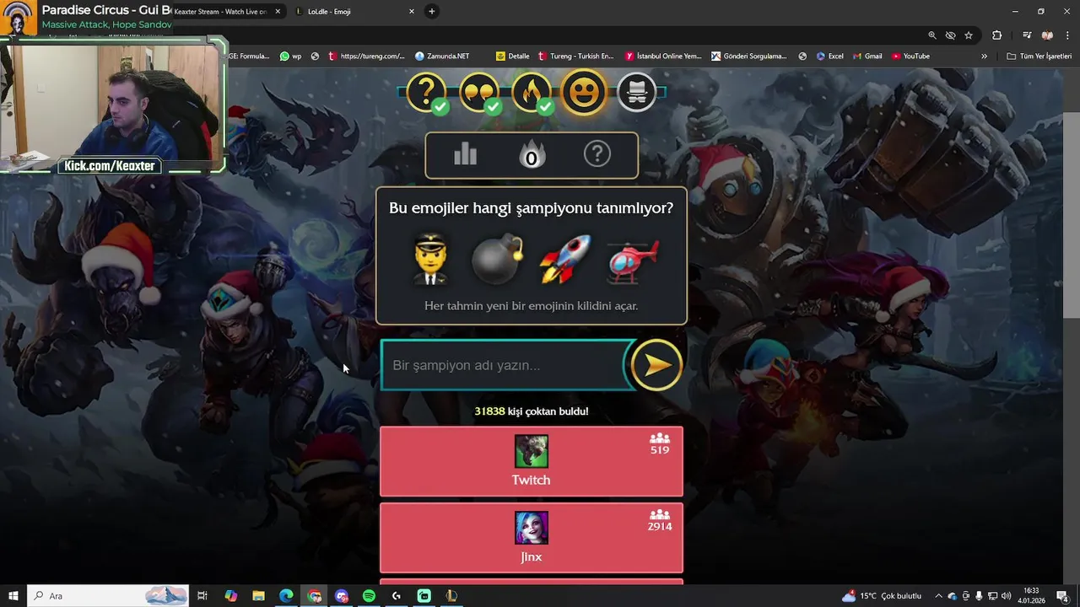Open the browser profile avatar
Viewport: 1080px width, 607px height.
coord(1047,35)
